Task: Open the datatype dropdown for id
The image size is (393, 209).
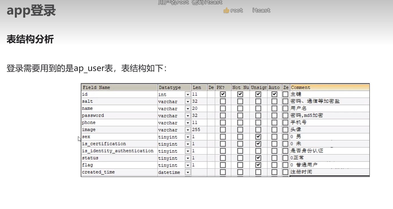Action: click(188, 94)
